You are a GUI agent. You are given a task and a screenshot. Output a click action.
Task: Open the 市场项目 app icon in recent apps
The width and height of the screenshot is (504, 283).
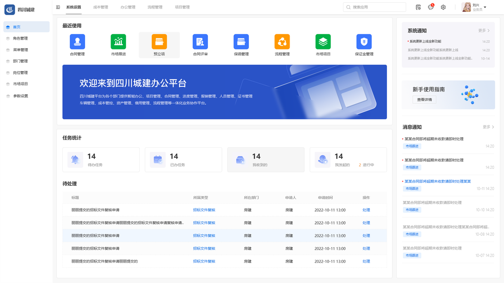(323, 42)
